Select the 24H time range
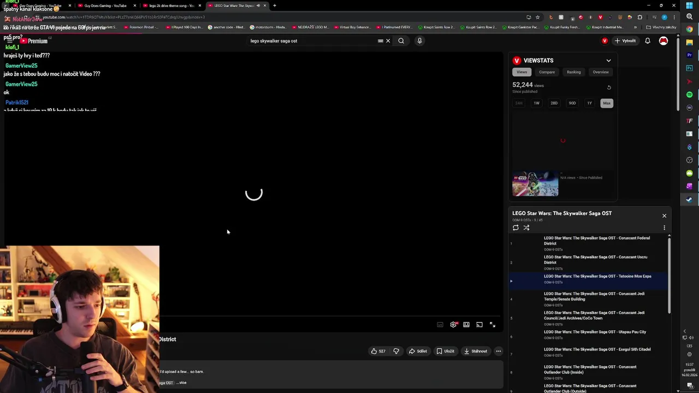699x393 pixels. 519,103
